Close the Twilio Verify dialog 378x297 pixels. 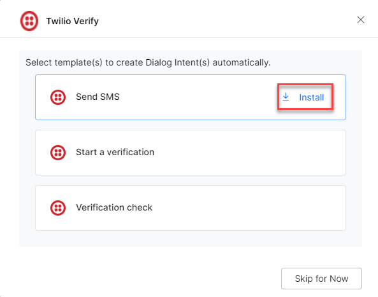point(361,20)
